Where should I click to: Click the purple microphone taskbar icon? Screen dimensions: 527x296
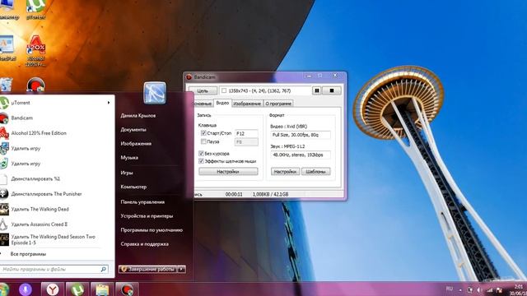click(26, 289)
